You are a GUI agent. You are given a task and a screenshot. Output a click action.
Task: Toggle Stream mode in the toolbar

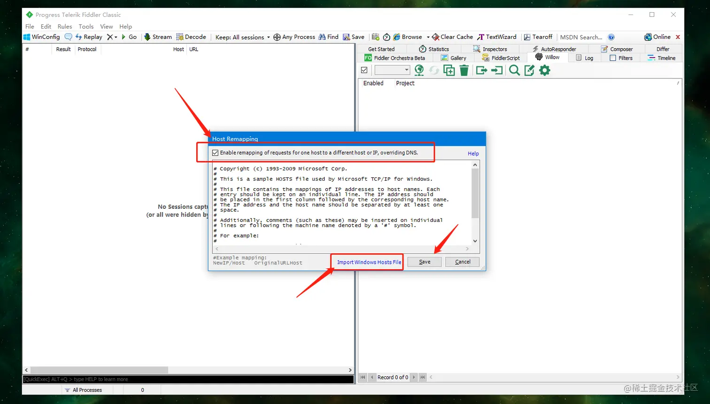(158, 37)
